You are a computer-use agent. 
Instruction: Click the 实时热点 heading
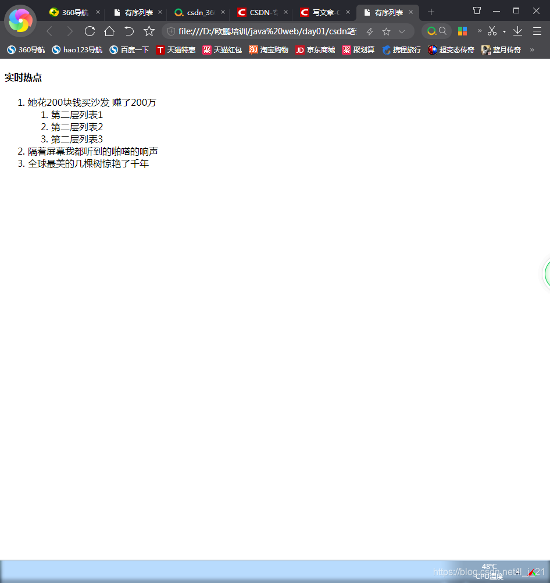[23, 77]
